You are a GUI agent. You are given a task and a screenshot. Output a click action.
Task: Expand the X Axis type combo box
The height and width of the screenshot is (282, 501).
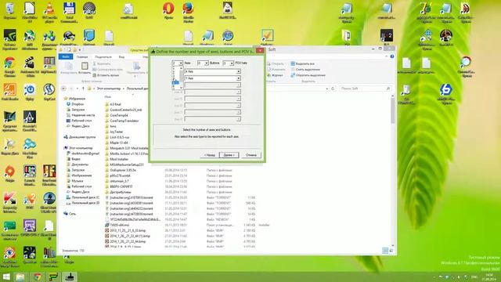pyautogui.click(x=212, y=71)
